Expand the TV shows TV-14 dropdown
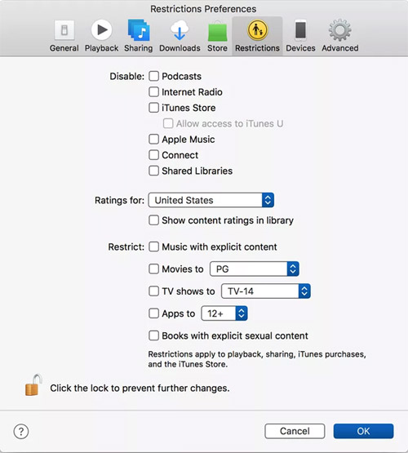Image resolution: width=408 pixels, height=453 pixels. [x=266, y=291]
